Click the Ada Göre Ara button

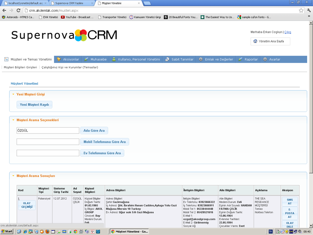point(94,130)
